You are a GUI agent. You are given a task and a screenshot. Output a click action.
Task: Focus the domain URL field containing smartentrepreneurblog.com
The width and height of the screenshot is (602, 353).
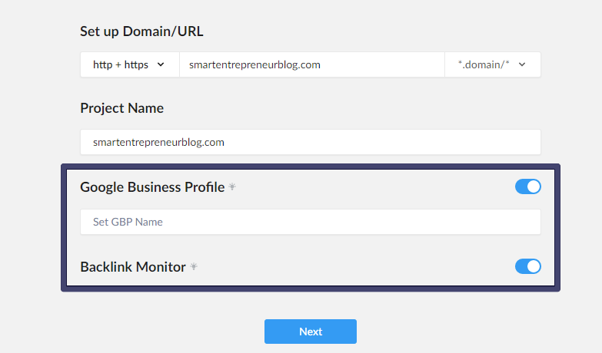point(312,64)
